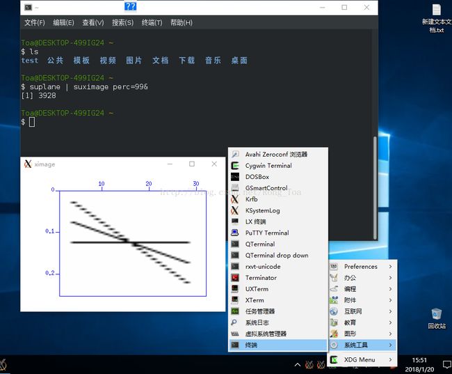Expand the 互联网 submenu arrow

point(390,311)
